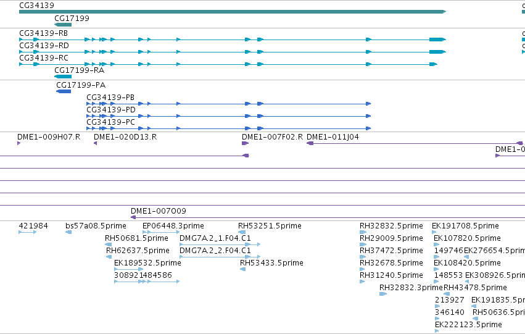Select the CG34139-RD transcript label
Viewport: 525px width, 334px height.
tap(44, 46)
